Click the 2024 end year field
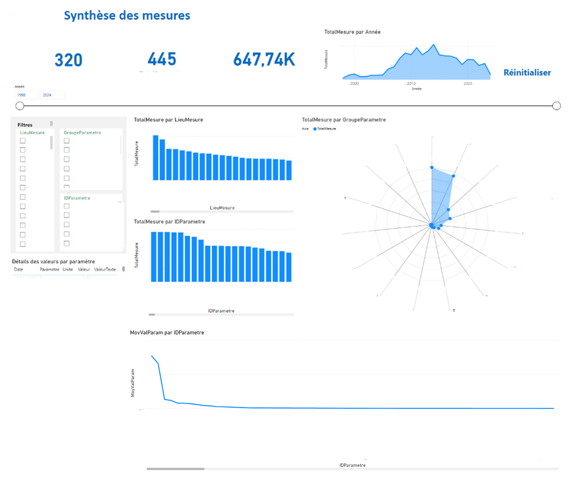Viewport: 570px width, 479px height. point(52,95)
